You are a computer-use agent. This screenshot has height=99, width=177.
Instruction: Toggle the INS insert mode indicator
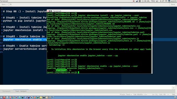pyautogui.click(x=173, y=95)
